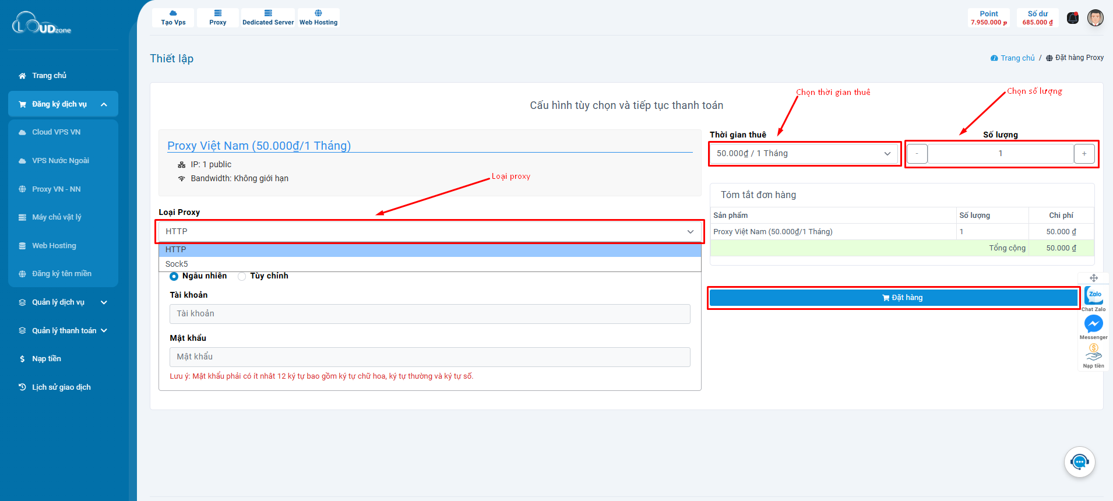Open Chat Zalo widget
This screenshot has width=1113, height=501.
coord(1094,296)
